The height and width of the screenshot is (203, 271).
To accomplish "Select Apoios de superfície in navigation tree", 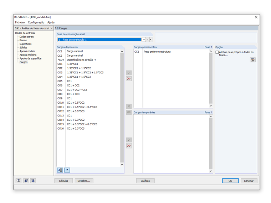I will [x=30, y=58].
